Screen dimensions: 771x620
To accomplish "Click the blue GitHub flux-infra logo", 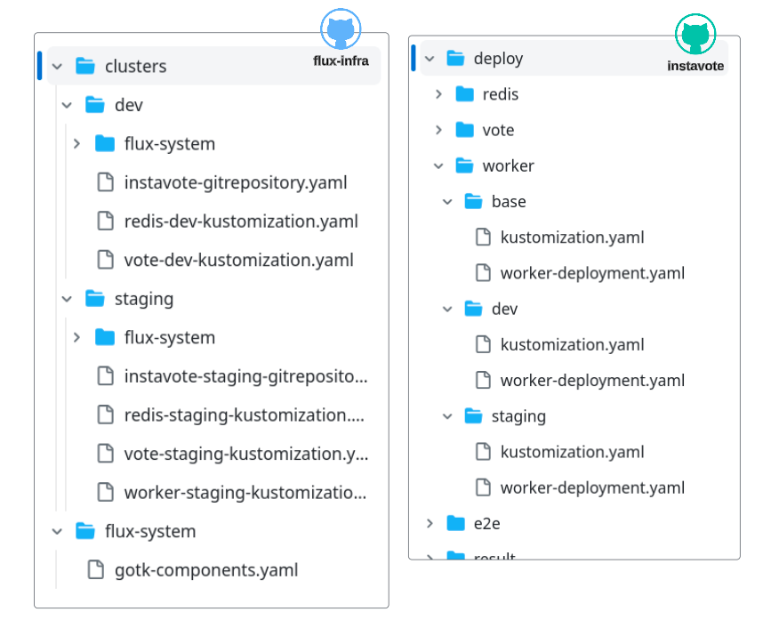I will point(341,30).
